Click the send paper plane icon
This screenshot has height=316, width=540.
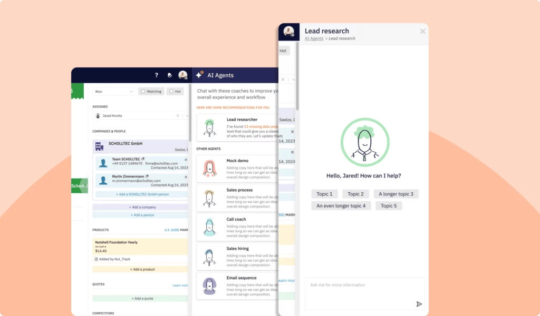click(419, 304)
